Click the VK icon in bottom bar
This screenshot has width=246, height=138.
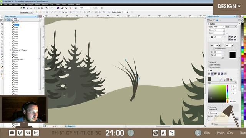click(28, 133)
